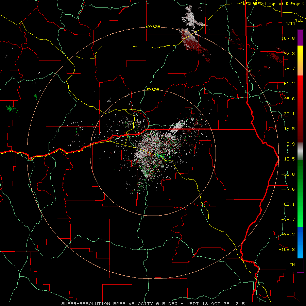Click the TH threshold label
306x306 pixels.
click(292, 265)
